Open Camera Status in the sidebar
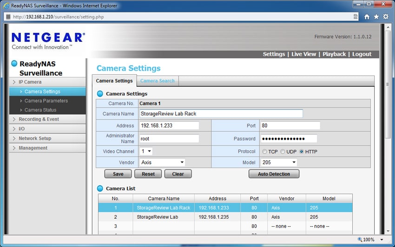Viewport: 395px width, 247px height. point(47,110)
